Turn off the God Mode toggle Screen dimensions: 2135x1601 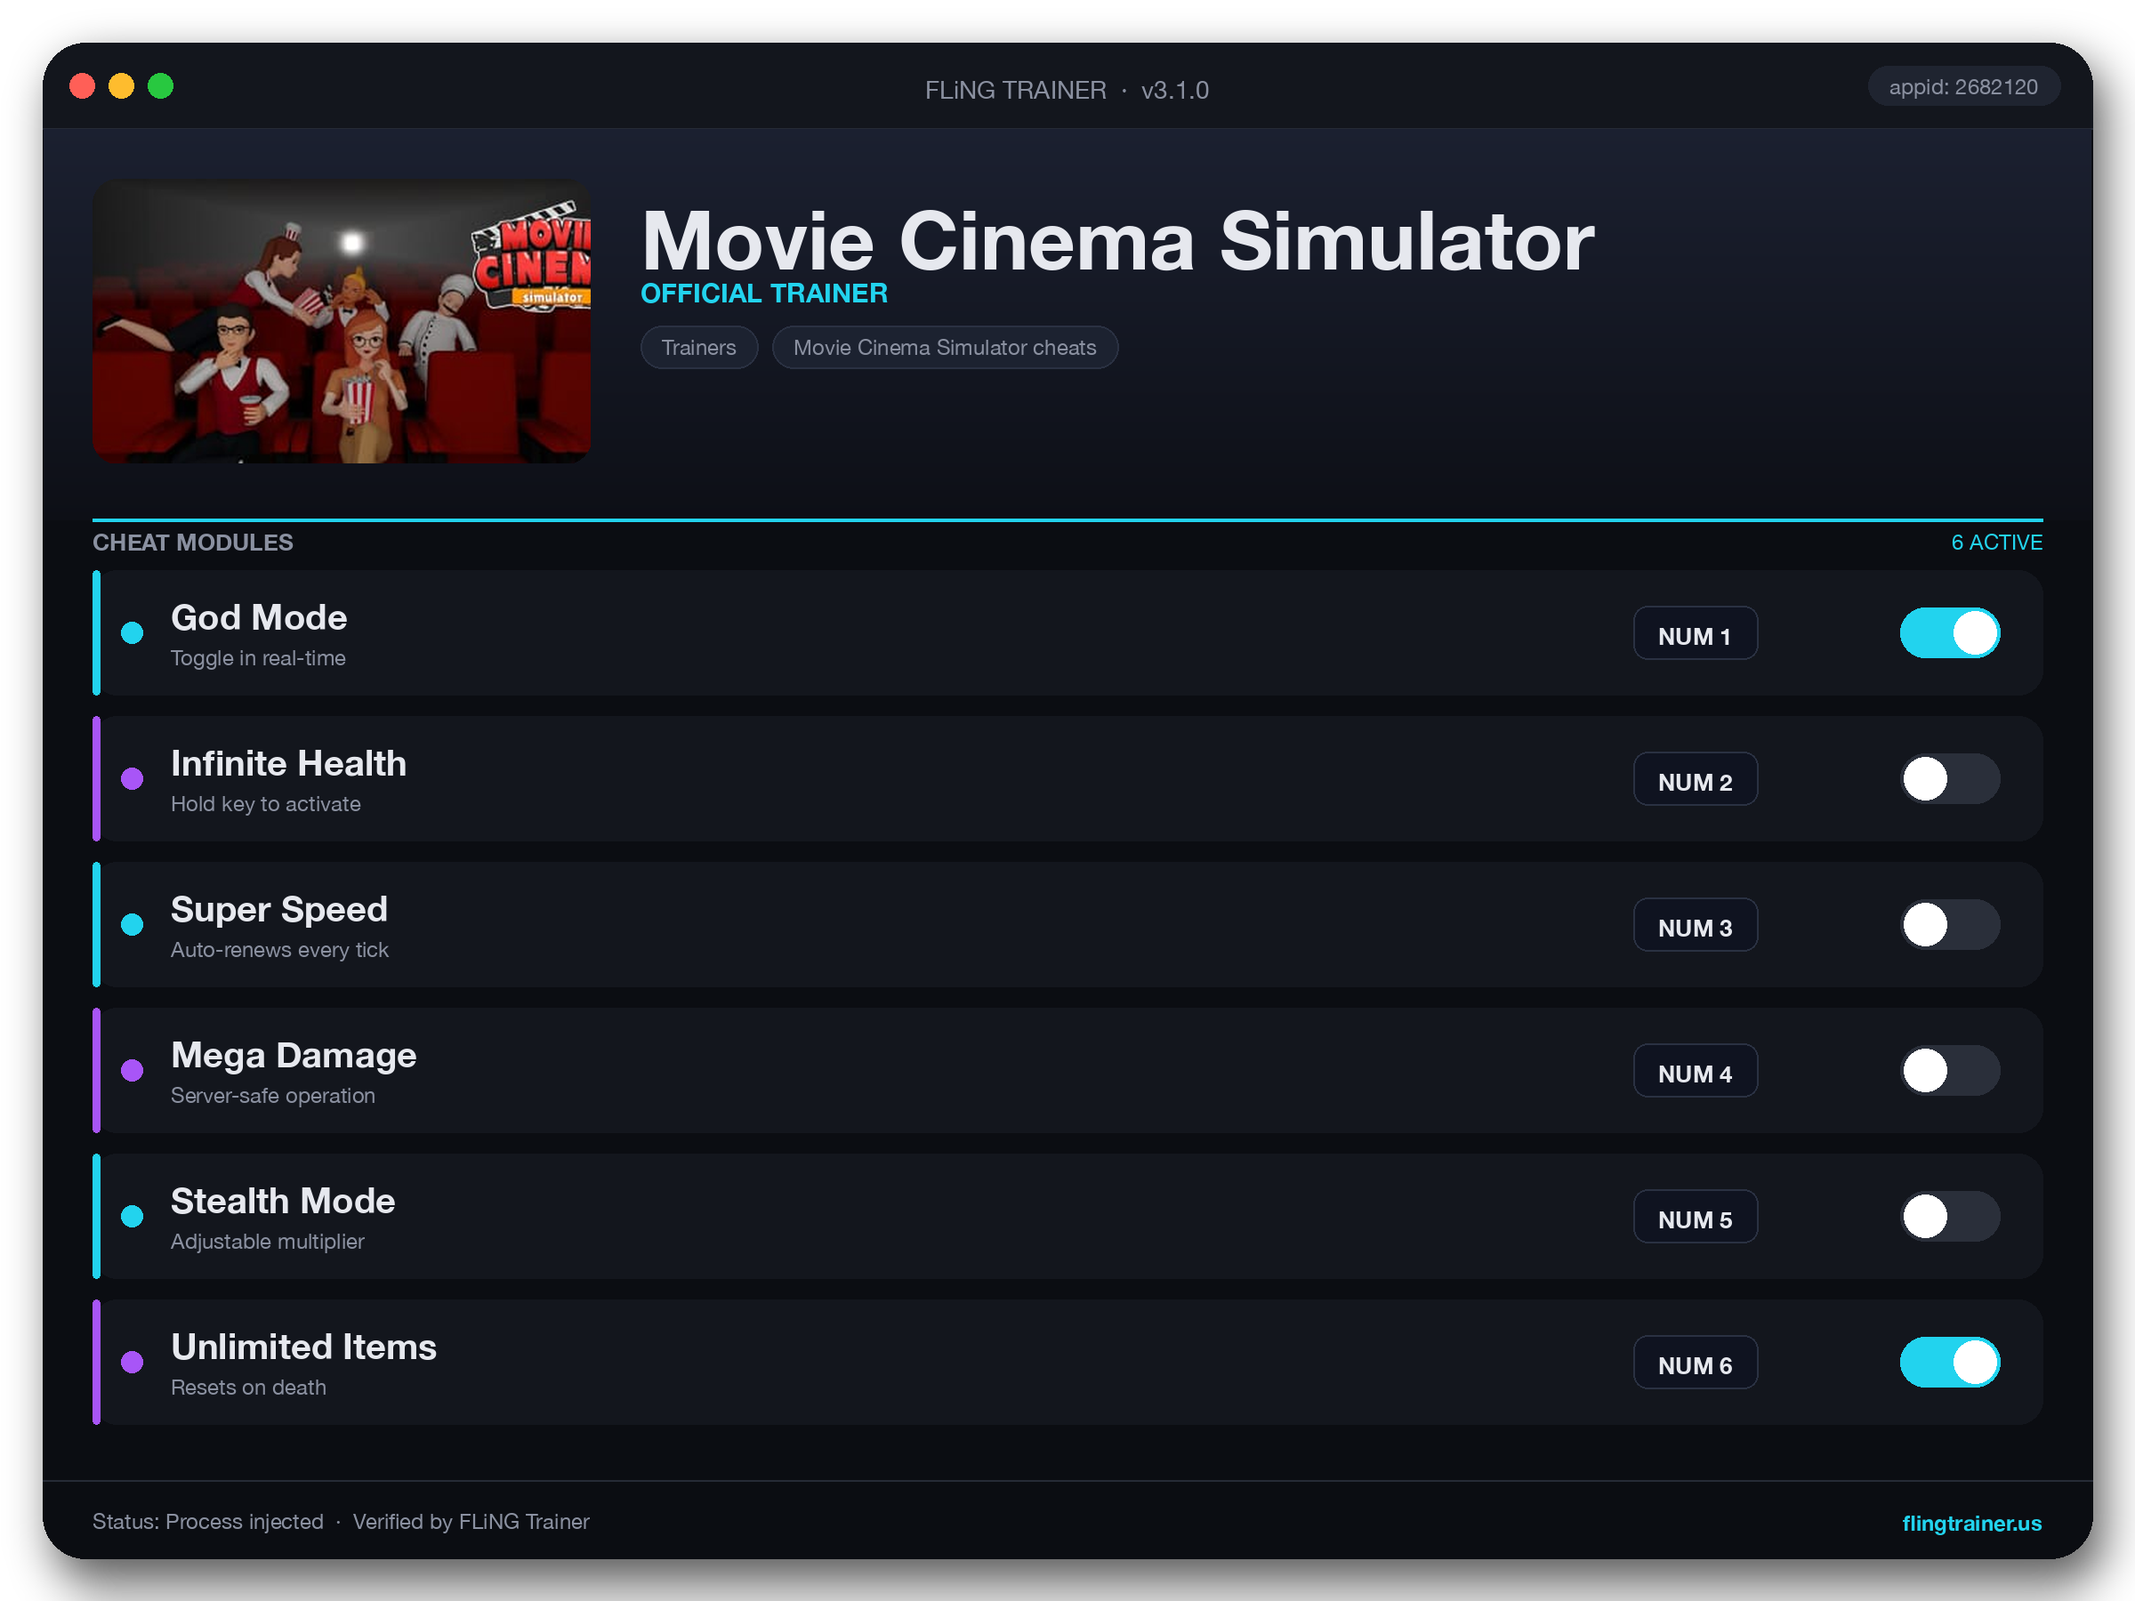coord(1950,633)
